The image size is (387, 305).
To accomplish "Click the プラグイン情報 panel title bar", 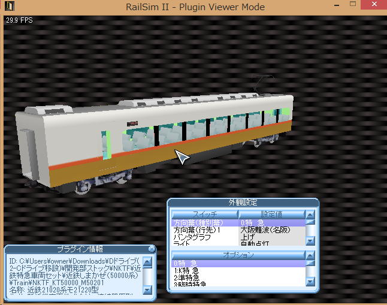I will click(80, 249).
